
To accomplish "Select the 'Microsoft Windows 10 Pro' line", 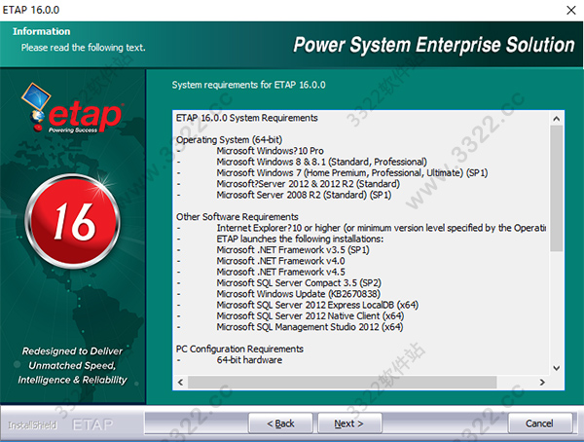I will pos(270,151).
